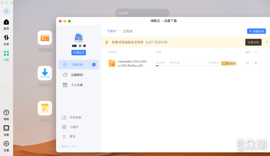Click the 更多 hamburger lines icon
The height and width of the screenshot is (156, 270).
[64, 137]
